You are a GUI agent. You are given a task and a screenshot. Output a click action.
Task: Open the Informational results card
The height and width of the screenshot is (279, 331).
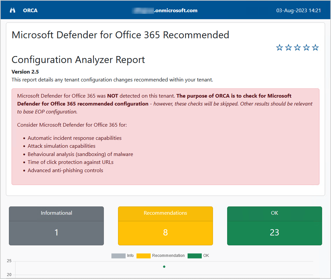[56, 226]
